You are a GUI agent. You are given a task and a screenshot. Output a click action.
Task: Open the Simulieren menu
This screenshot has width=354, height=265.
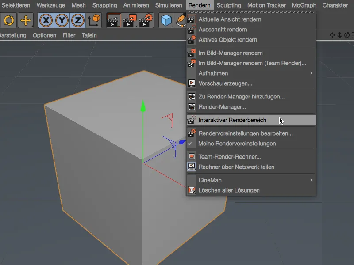169,5
